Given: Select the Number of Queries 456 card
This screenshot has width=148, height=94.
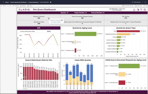Looking at the screenshot, I should tap(39, 17).
